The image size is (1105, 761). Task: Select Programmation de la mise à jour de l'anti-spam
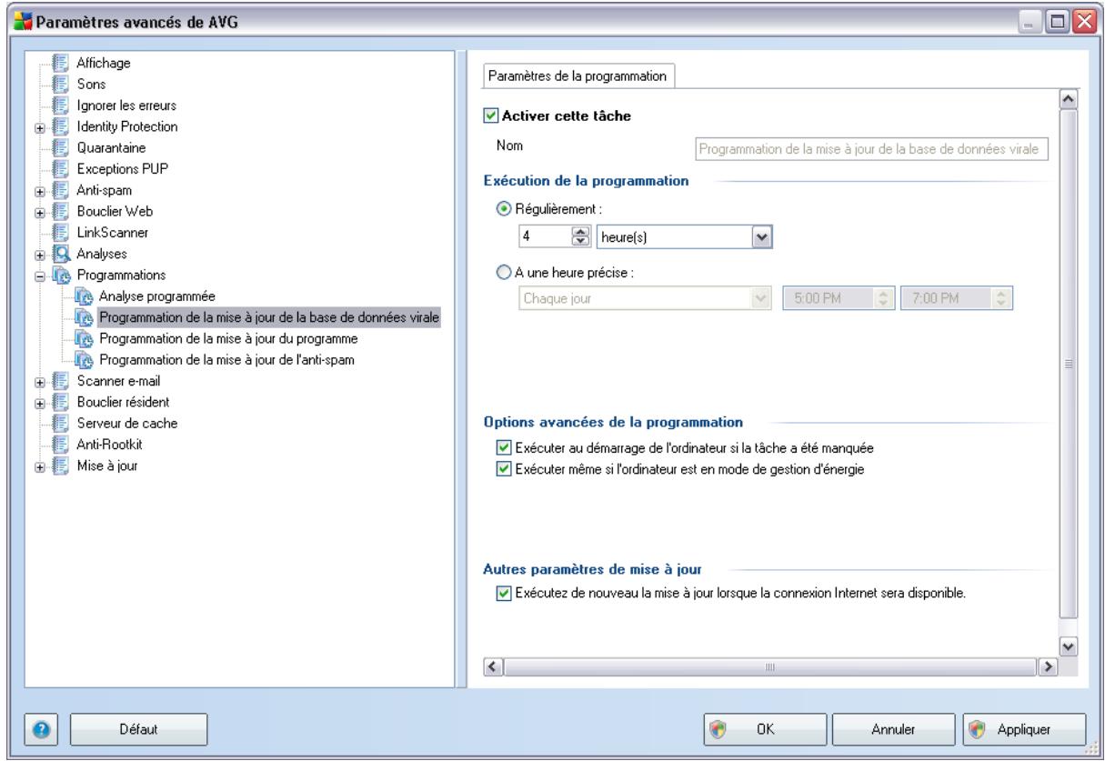point(226,360)
